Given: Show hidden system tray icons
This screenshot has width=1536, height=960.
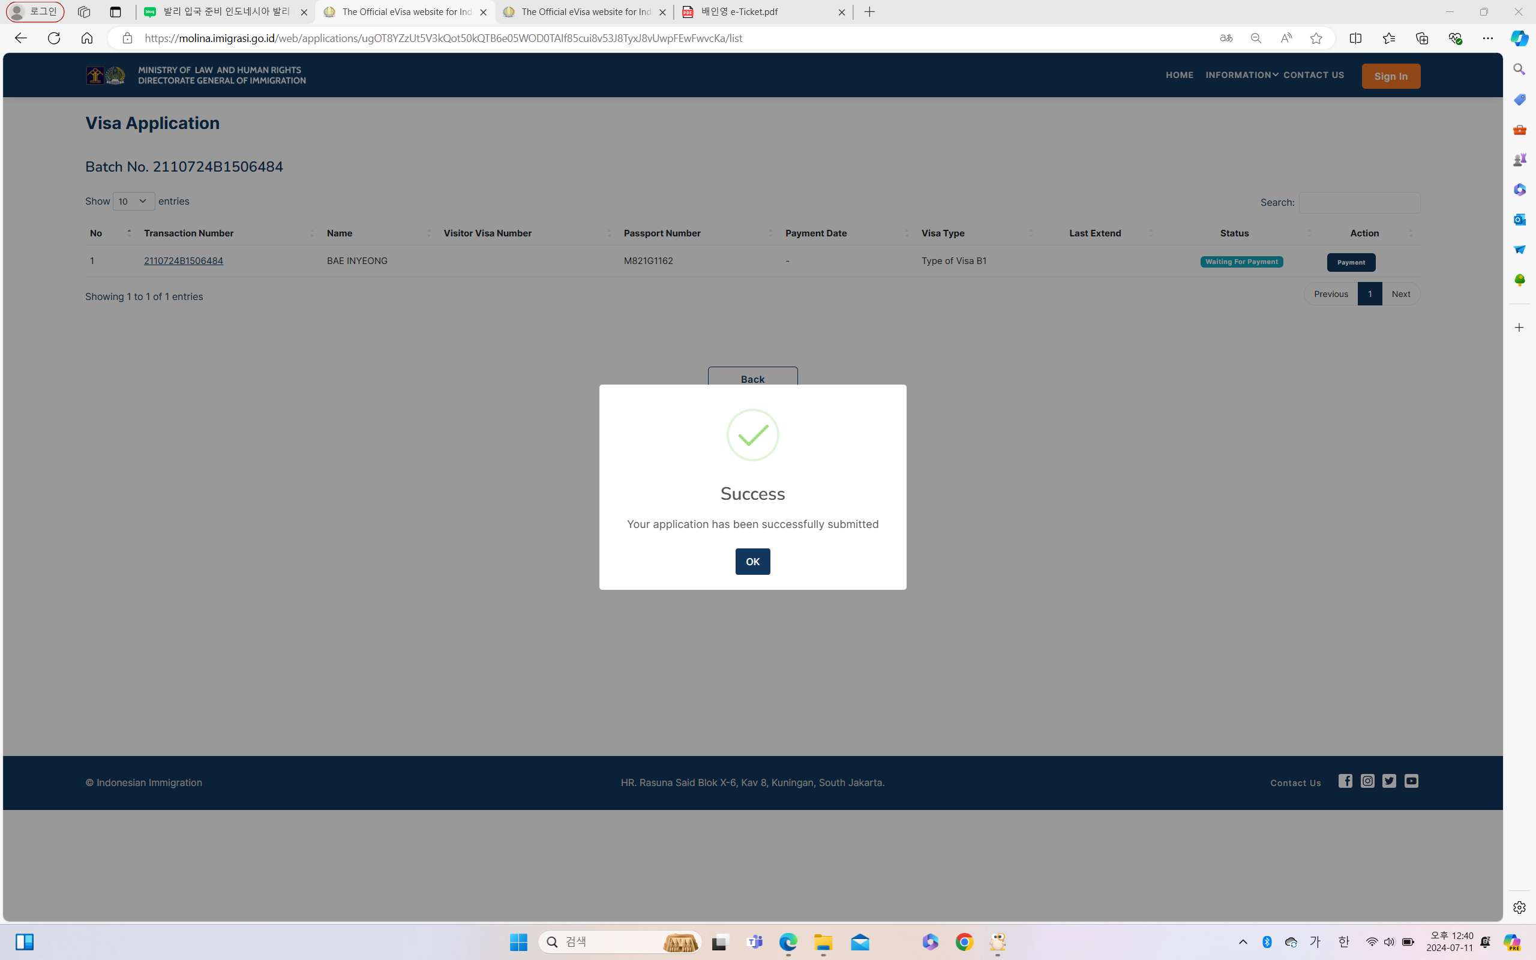Looking at the screenshot, I should pos(1242,942).
